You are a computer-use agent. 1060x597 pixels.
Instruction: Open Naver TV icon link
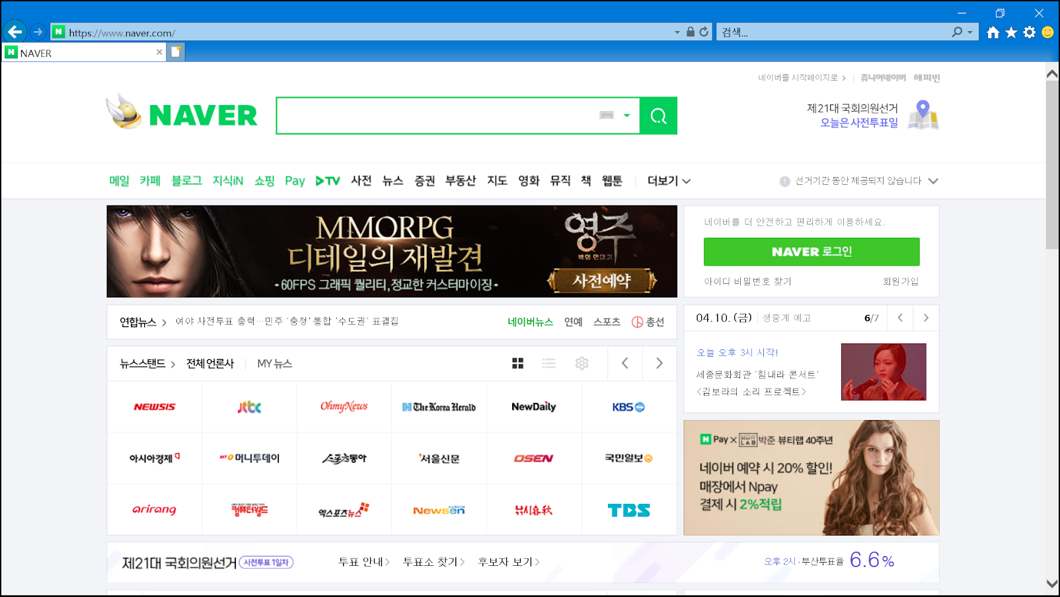click(328, 181)
